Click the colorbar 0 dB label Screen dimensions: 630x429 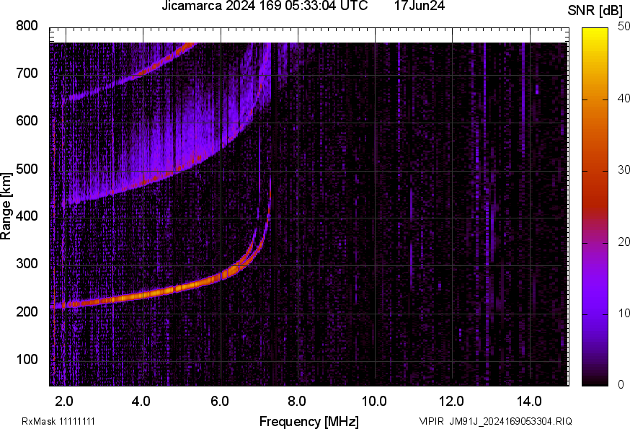click(x=621, y=385)
